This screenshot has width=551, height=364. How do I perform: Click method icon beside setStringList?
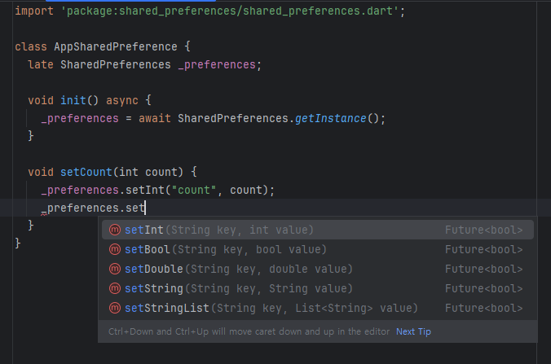(x=115, y=308)
